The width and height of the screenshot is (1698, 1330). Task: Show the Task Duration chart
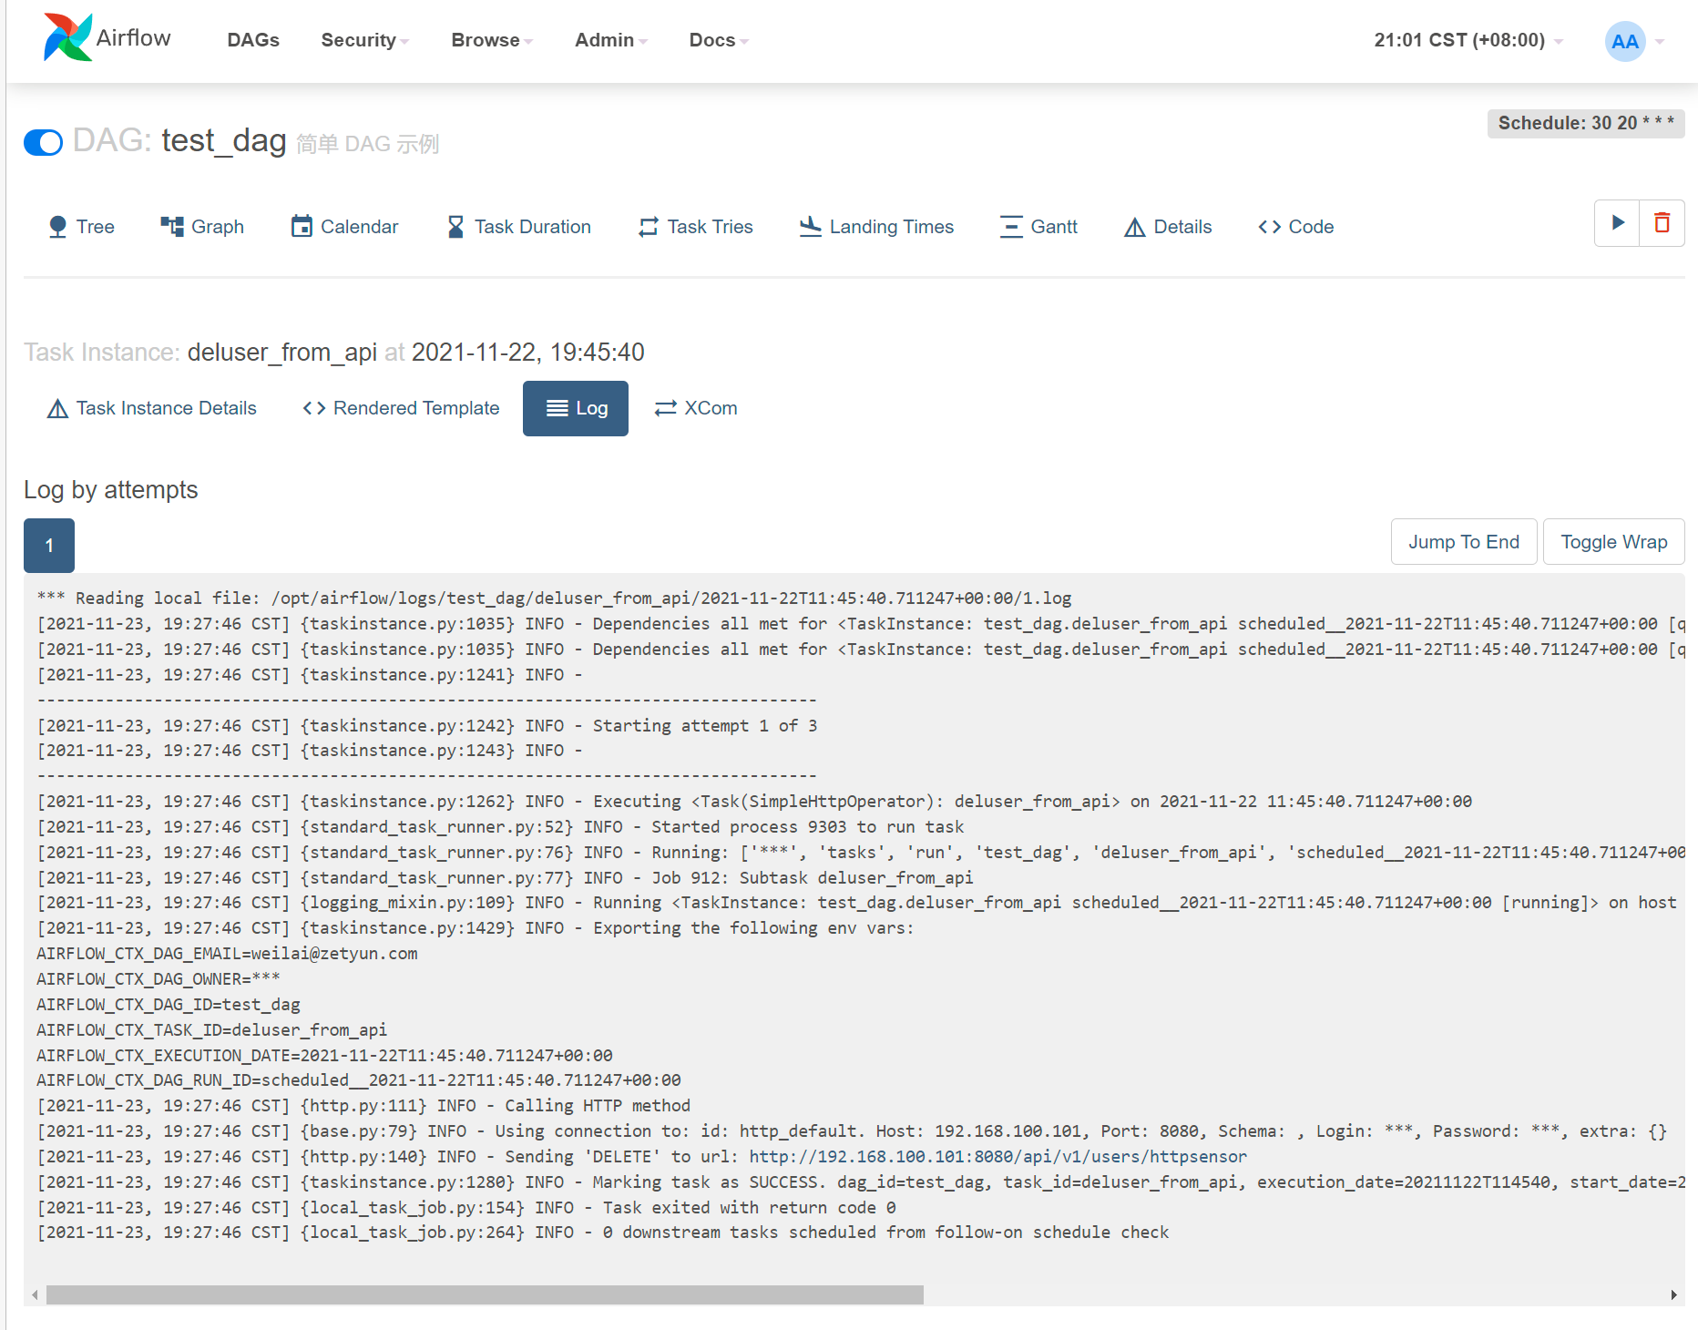519,227
